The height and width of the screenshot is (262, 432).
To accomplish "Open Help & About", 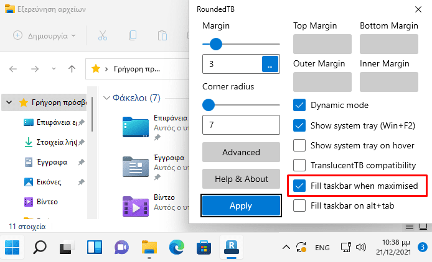I will 241,179.
